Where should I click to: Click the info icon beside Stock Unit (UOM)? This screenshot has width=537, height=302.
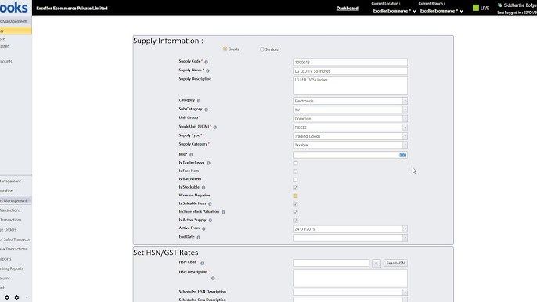coord(215,127)
